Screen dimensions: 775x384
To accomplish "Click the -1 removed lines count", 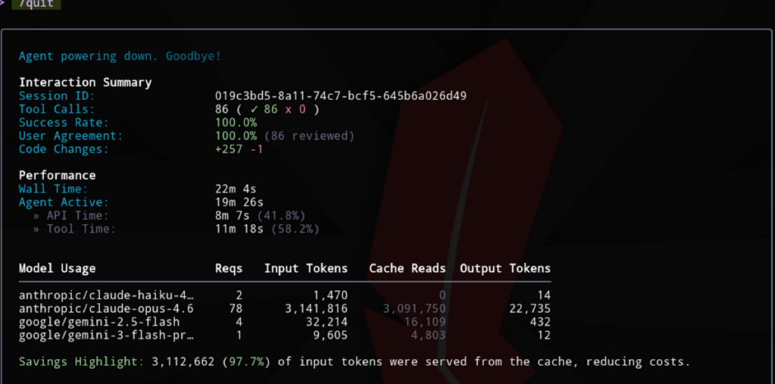I will [258, 150].
